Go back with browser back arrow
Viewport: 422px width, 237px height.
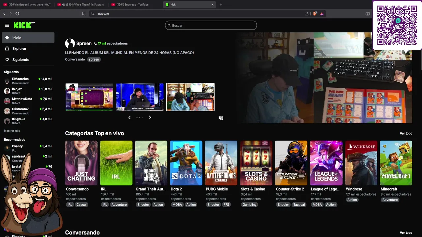click(x=4, y=13)
